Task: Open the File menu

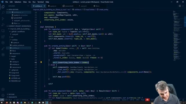Action: pos(6,2)
